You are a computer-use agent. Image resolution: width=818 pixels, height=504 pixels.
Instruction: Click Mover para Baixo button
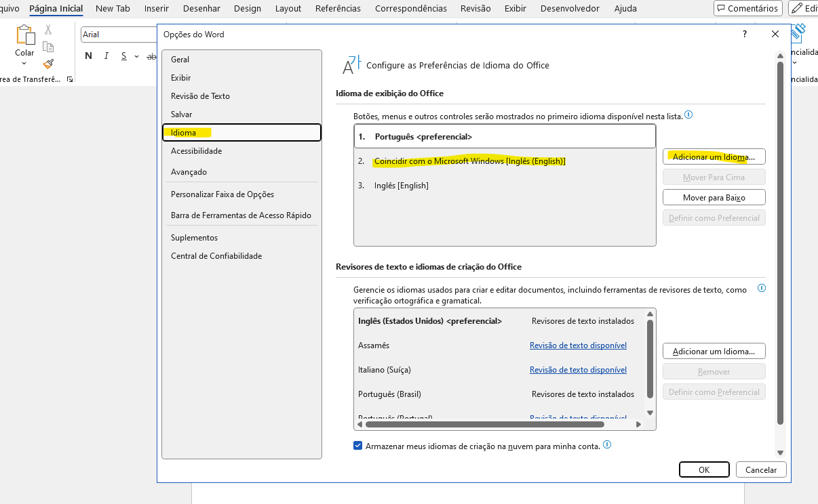coord(714,197)
